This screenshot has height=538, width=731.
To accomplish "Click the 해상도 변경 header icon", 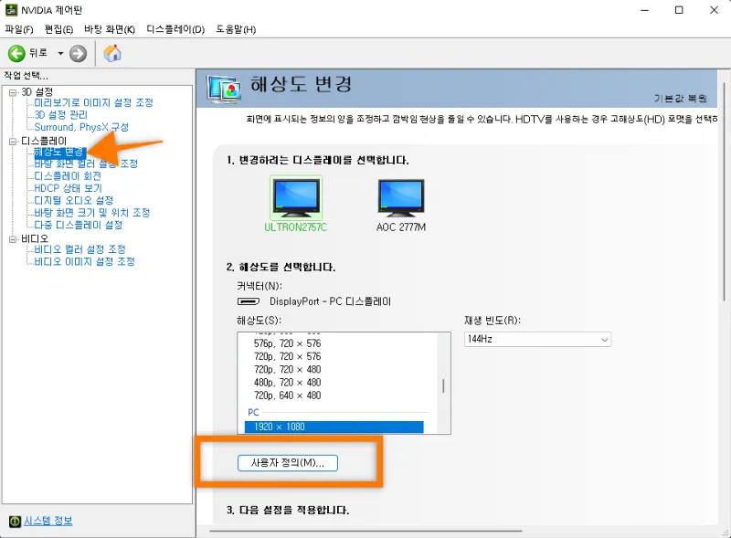I will click(x=224, y=89).
